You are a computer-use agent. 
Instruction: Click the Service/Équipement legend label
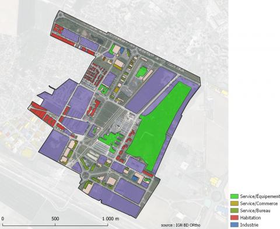pos(260,196)
